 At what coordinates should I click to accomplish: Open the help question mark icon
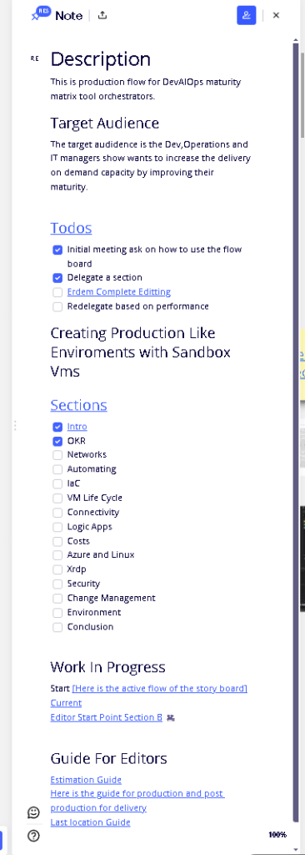tap(34, 835)
